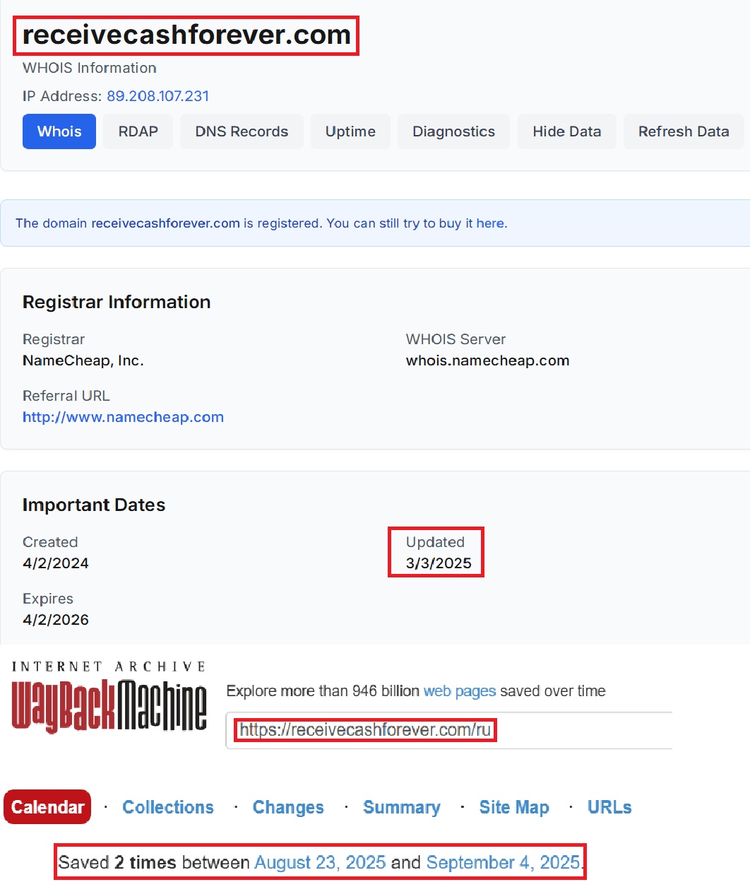750x887 pixels.
Task: Select the Whois tab
Action: (x=59, y=131)
